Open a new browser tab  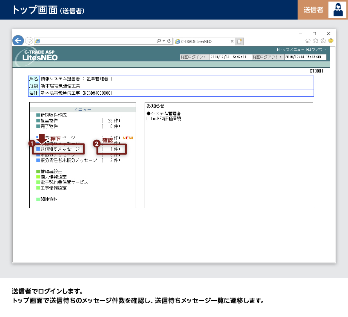click(239, 41)
